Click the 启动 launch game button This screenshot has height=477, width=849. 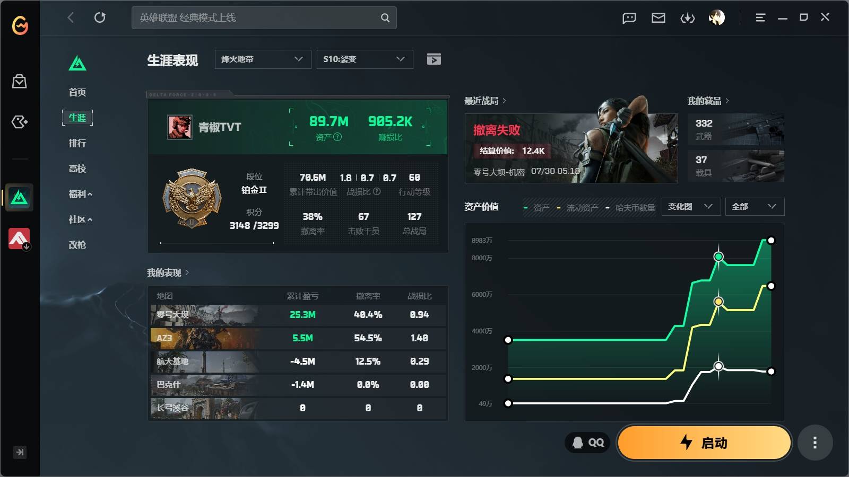pos(704,443)
